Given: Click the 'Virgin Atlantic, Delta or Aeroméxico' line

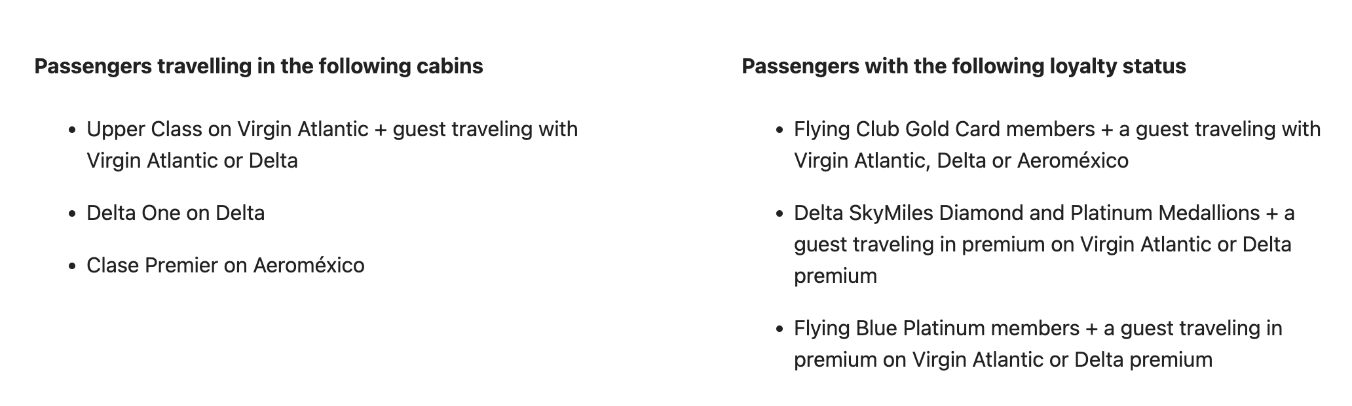Looking at the screenshot, I should [961, 160].
